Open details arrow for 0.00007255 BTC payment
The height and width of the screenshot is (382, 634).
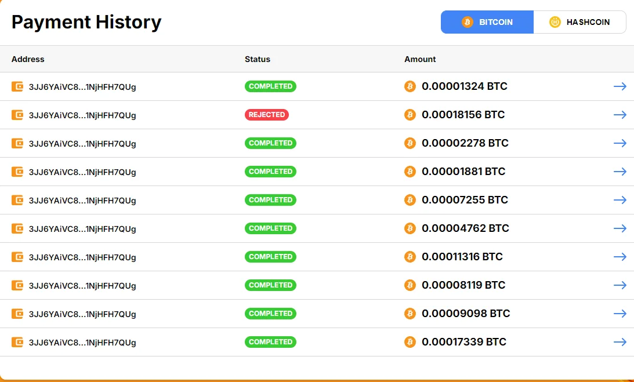[x=620, y=199]
